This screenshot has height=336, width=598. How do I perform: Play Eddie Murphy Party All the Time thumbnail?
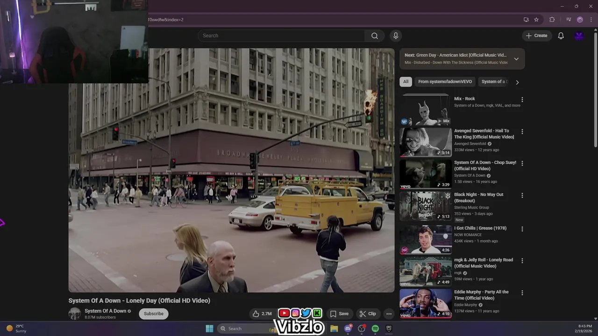(x=426, y=303)
